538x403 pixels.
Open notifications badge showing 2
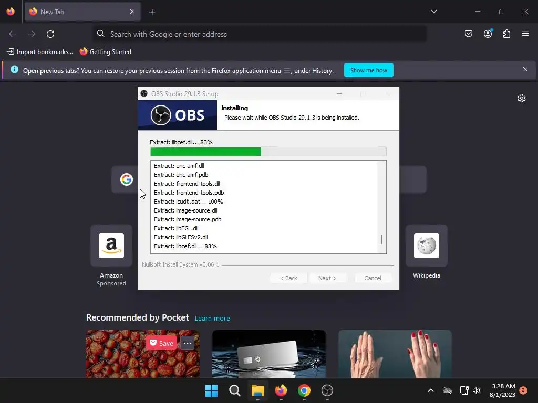[523, 390]
